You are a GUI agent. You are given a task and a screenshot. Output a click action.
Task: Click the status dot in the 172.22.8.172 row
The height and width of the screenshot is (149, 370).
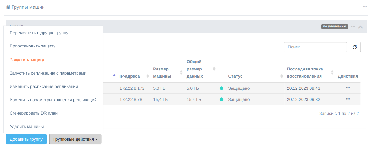(x=222, y=88)
